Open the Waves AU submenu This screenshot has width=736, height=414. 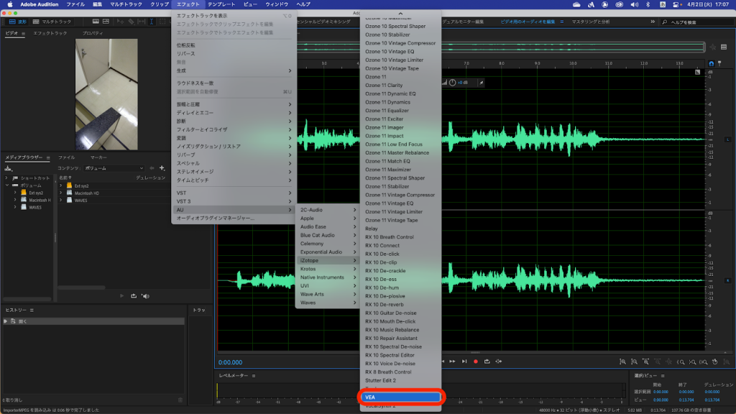click(x=328, y=303)
